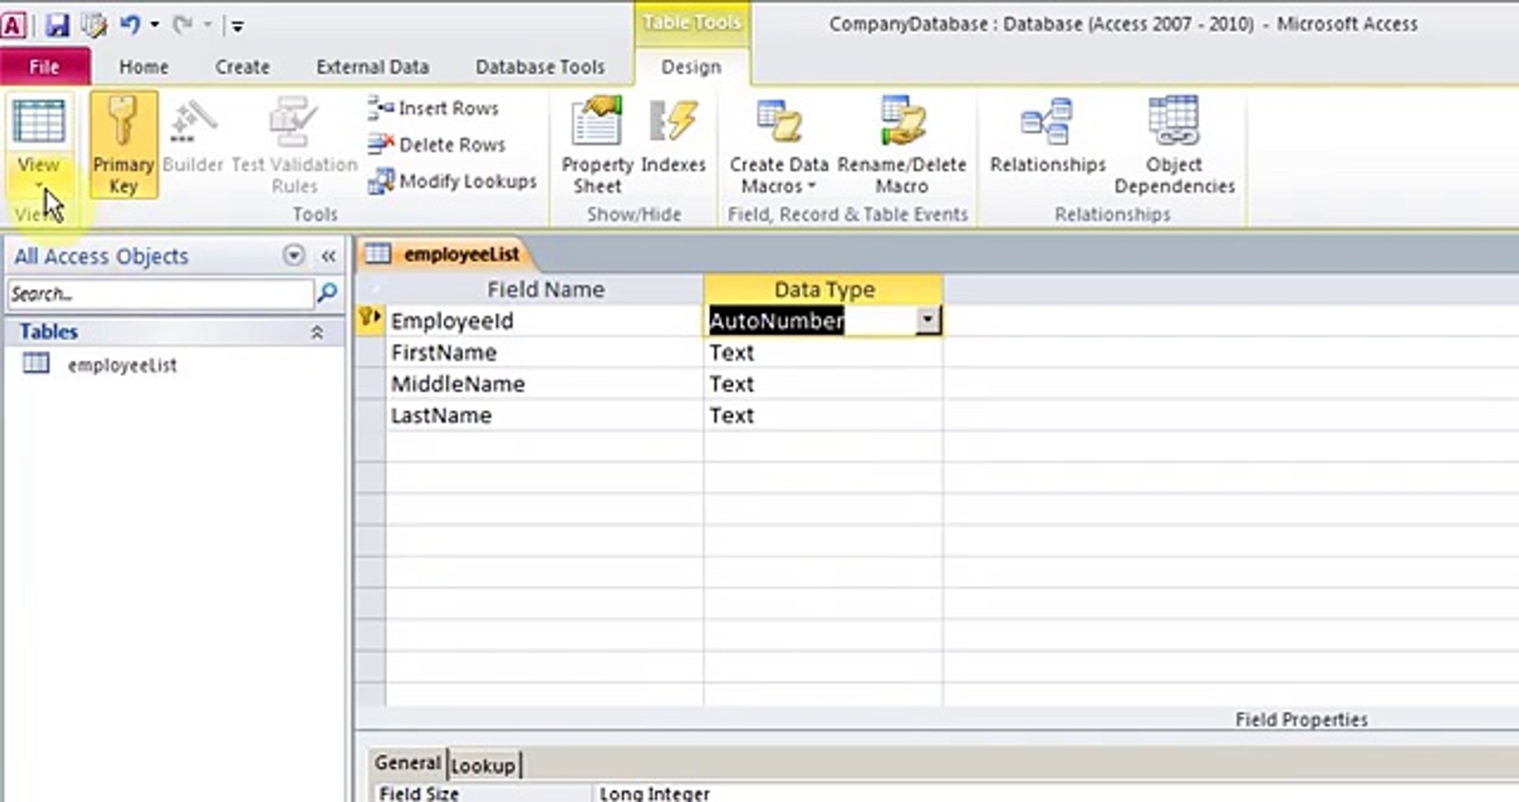The height and width of the screenshot is (802, 1519).
Task: Click the Field Name column header
Action: tap(545, 290)
